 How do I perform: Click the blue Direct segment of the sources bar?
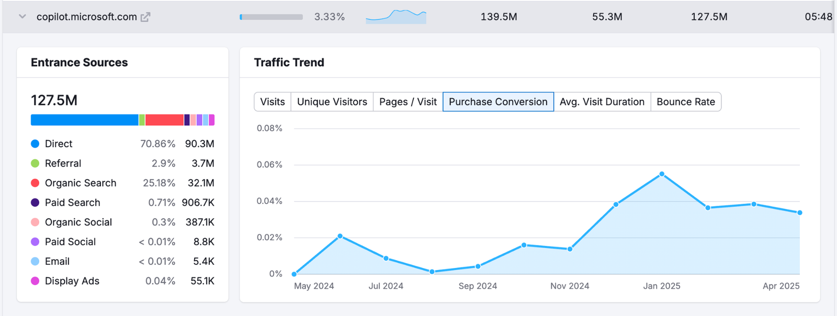(85, 120)
